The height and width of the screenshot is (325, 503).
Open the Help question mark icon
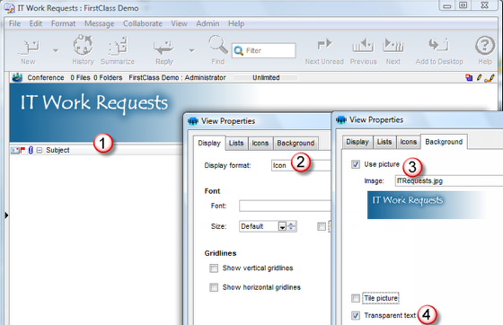485,46
